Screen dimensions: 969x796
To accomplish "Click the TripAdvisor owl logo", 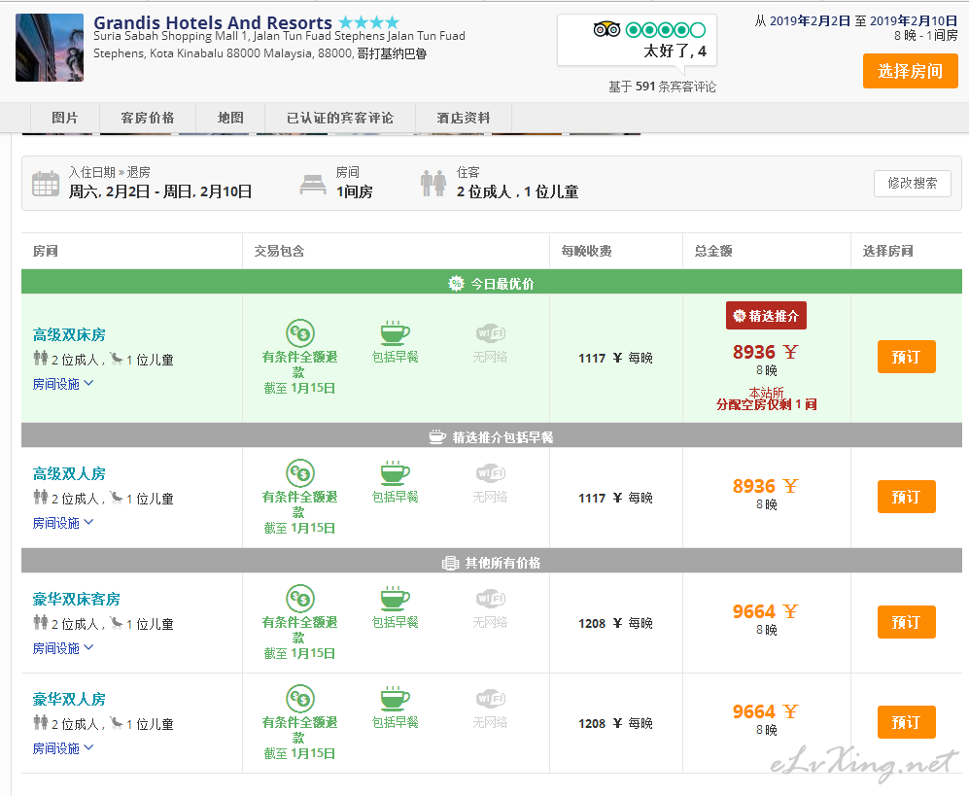I will tap(606, 30).
